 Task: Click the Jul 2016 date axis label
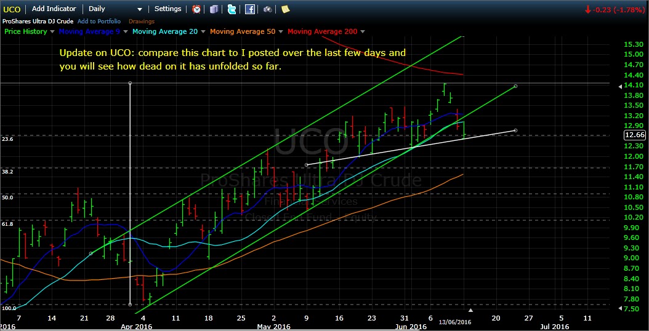coord(555,327)
